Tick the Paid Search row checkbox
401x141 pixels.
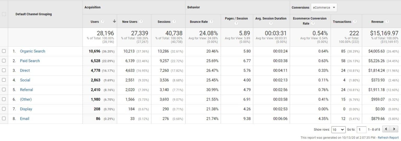point(4,61)
